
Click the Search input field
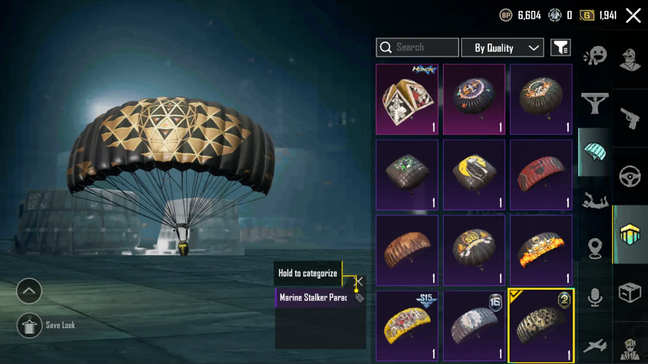click(417, 48)
